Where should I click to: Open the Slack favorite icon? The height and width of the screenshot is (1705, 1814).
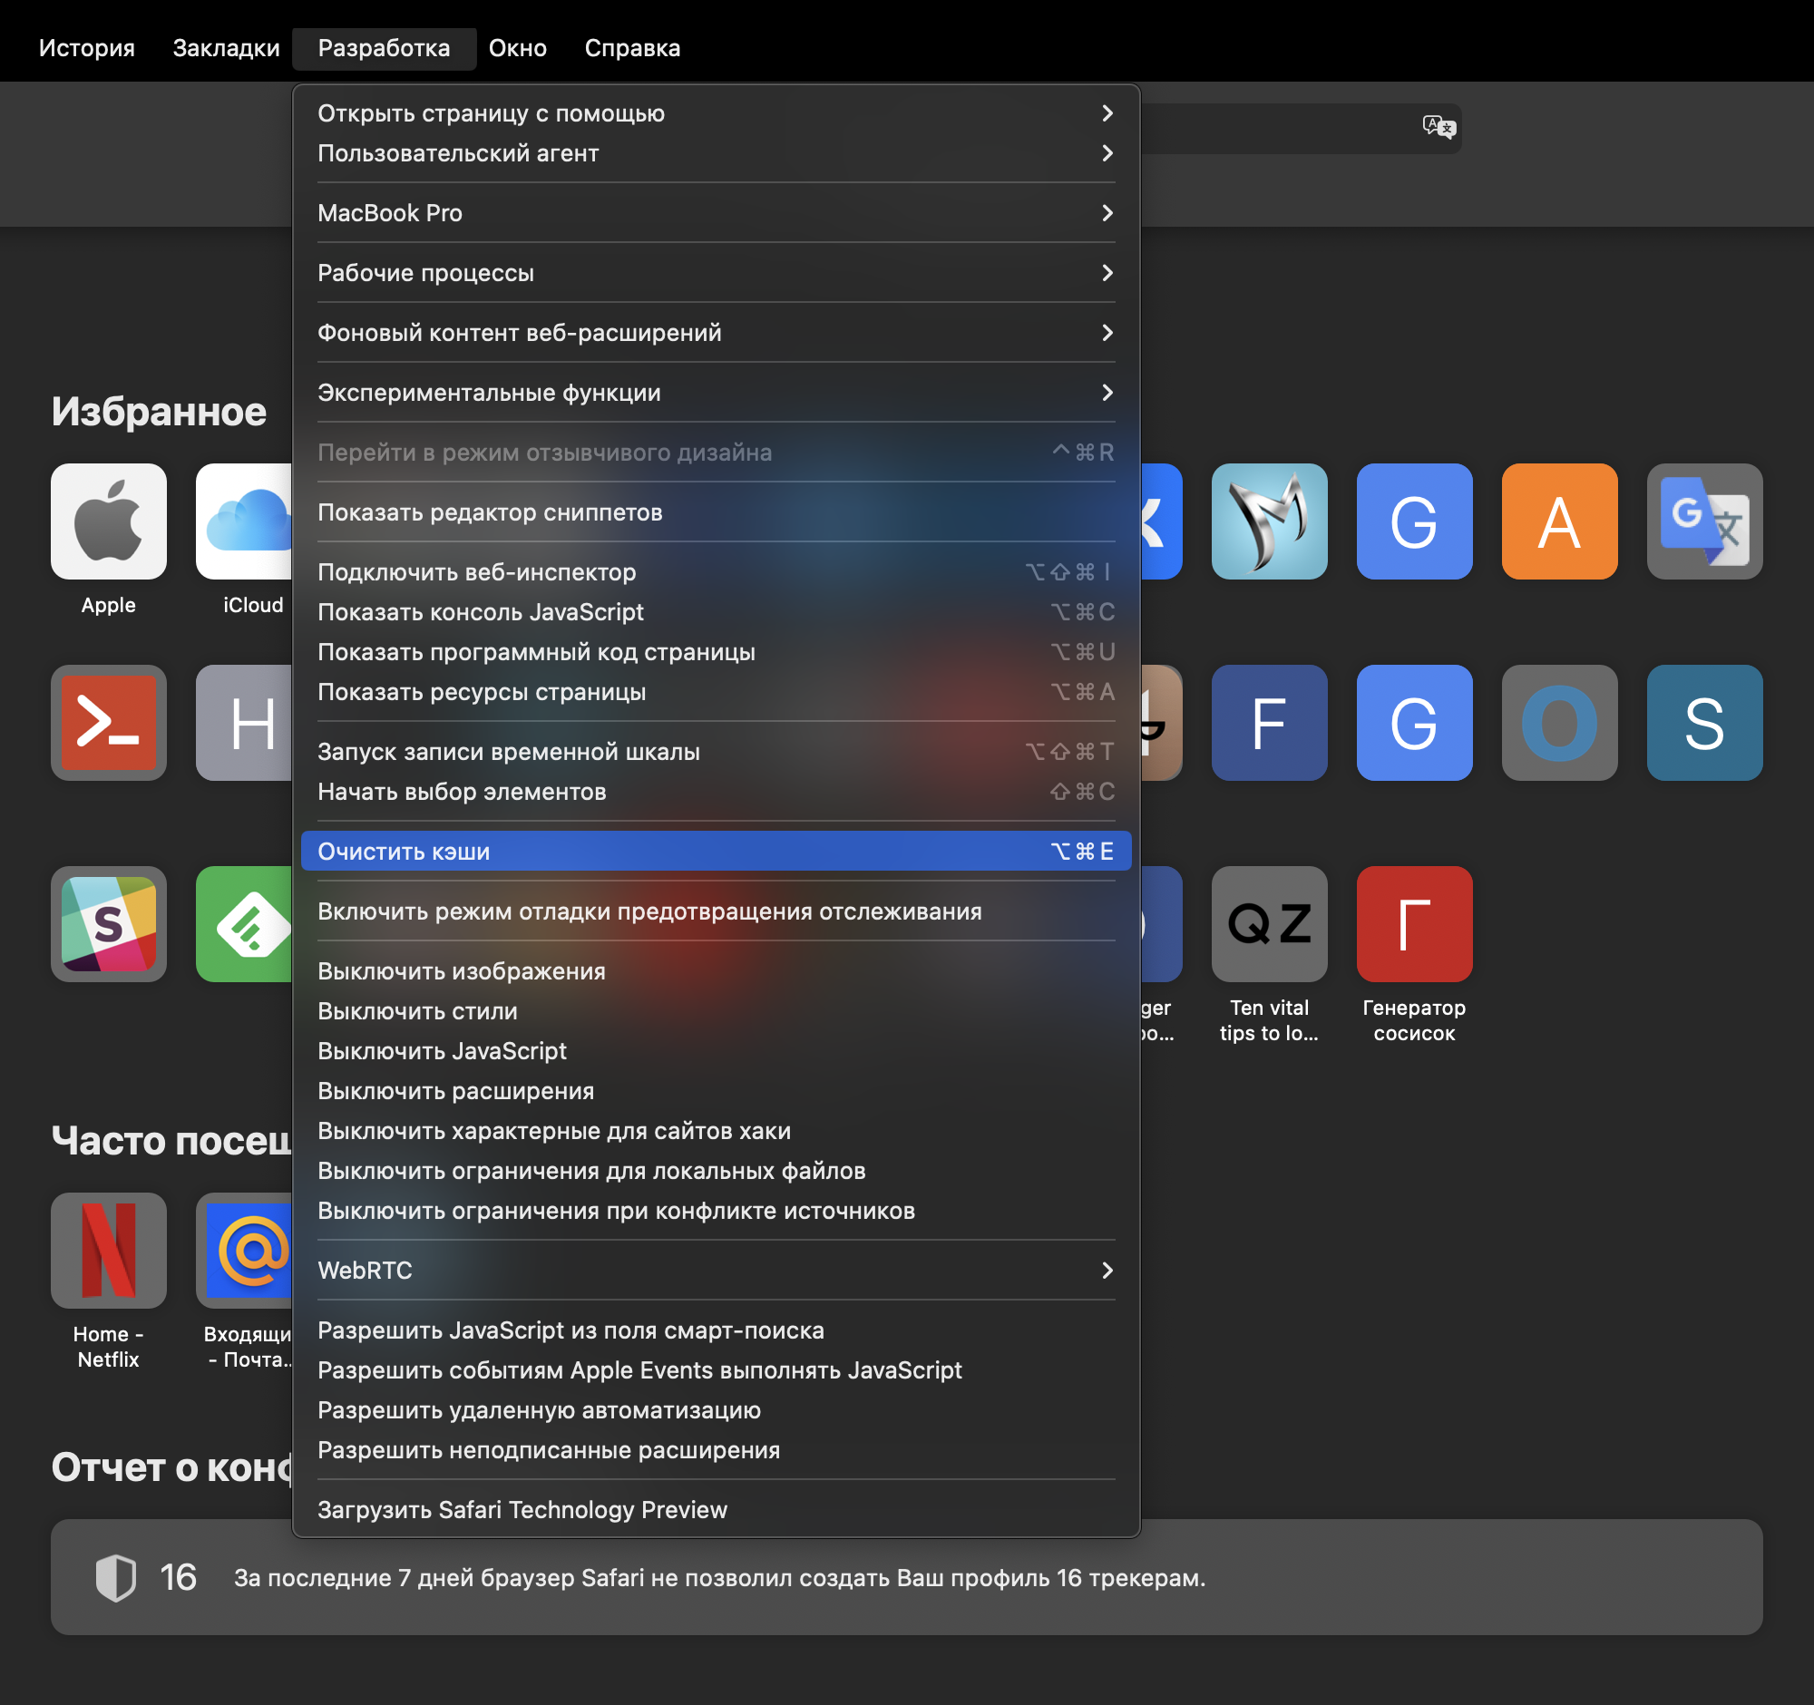click(x=109, y=924)
